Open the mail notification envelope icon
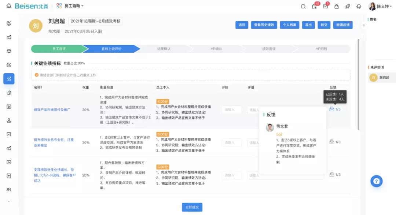Viewport: 396px width, 215px height. tap(326, 6)
